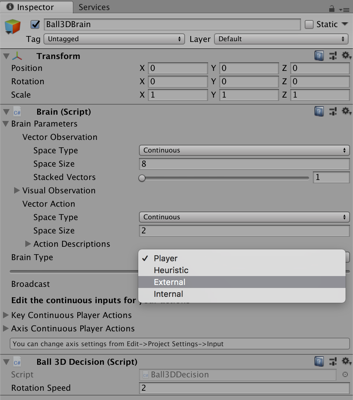Expand Key Continuous Player Actions

(6, 315)
